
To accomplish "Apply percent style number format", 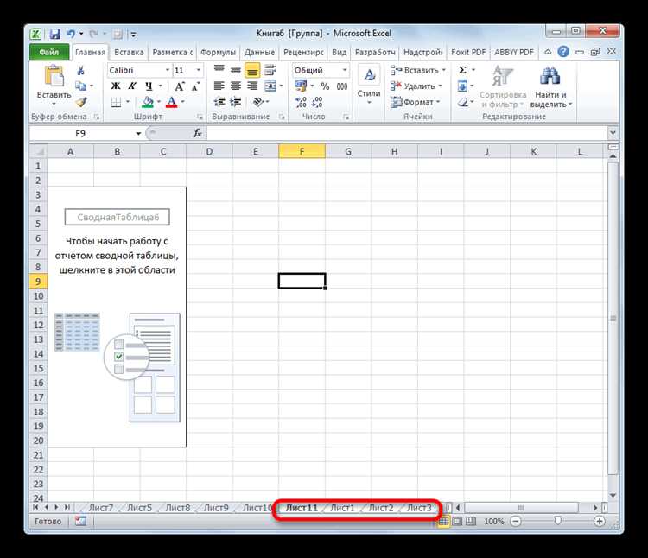I will click(325, 86).
